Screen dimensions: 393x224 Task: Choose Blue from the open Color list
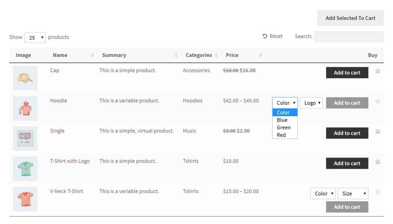tap(282, 120)
